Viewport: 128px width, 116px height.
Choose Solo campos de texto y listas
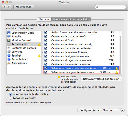(x=10, y=94)
